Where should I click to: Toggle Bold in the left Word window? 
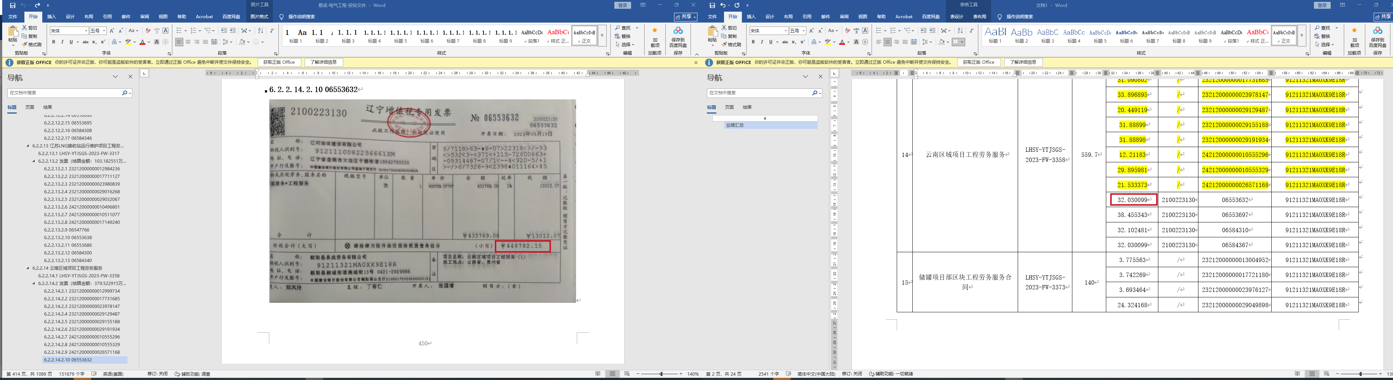tap(54, 42)
